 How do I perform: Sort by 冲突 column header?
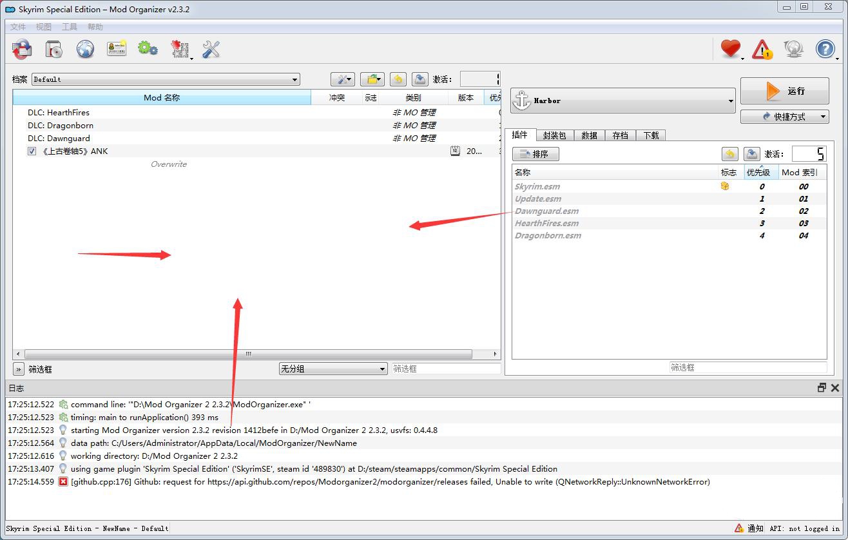pyautogui.click(x=336, y=98)
